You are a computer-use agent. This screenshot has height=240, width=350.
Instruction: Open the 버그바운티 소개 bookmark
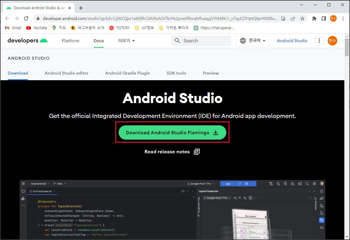pyautogui.click(x=87, y=28)
